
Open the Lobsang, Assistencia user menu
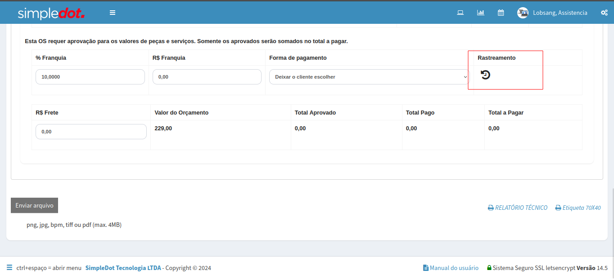(x=560, y=13)
